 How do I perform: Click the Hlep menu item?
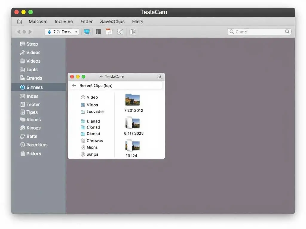click(138, 21)
